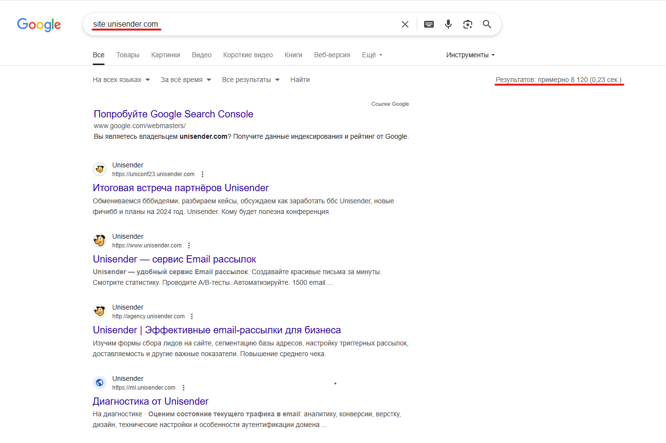Screen dimensions: 666x443
Task: Open more options for www.unisender.com result
Action: click(189, 246)
